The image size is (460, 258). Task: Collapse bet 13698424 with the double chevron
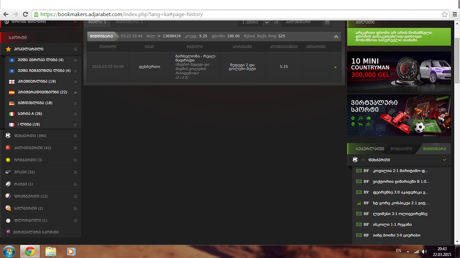[x=336, y=36]
